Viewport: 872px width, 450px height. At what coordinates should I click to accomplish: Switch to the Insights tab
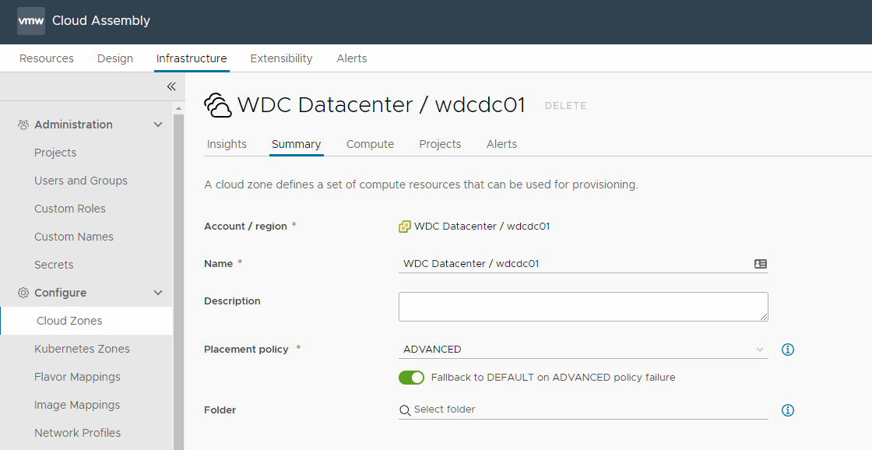[227, 144]
